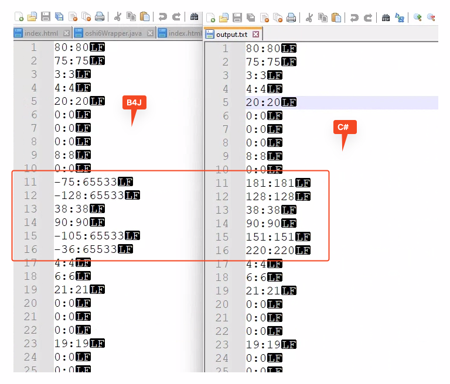
Task: Click line 15 text '-105:65533' in B4J window
Action: (x=90, y=236)
